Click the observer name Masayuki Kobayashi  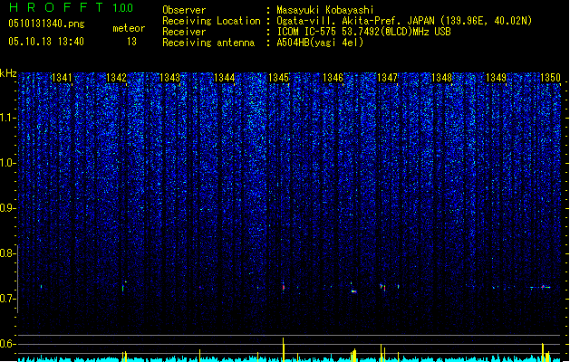(x=324, y=10)
